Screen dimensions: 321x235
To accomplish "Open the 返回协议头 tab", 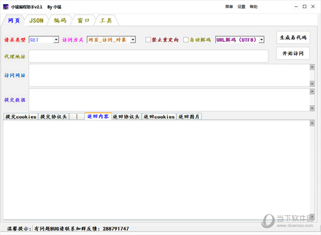I will click(126, 116).
